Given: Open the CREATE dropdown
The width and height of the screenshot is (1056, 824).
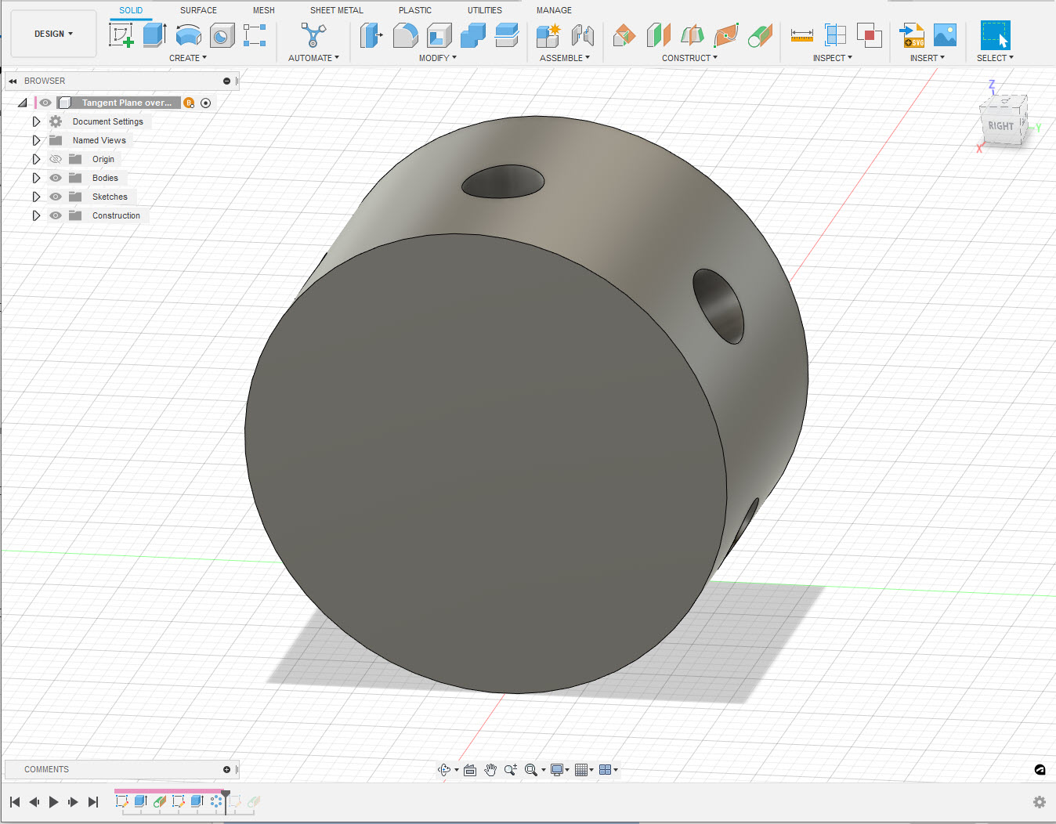Looking at the screenshot, I should point(187,58).
